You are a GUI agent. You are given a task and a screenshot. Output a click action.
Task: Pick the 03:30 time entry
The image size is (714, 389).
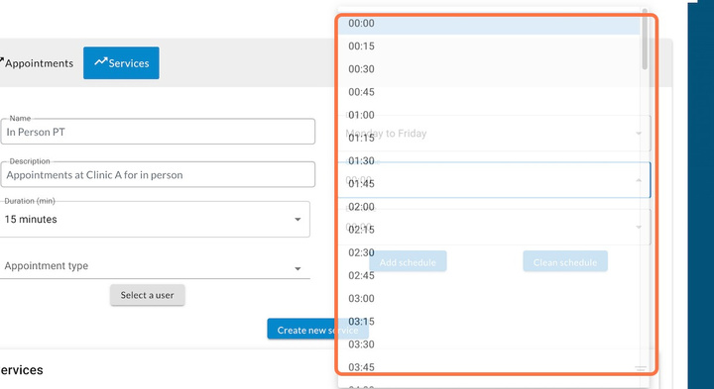pyautogui.click(x=489, y=344)
